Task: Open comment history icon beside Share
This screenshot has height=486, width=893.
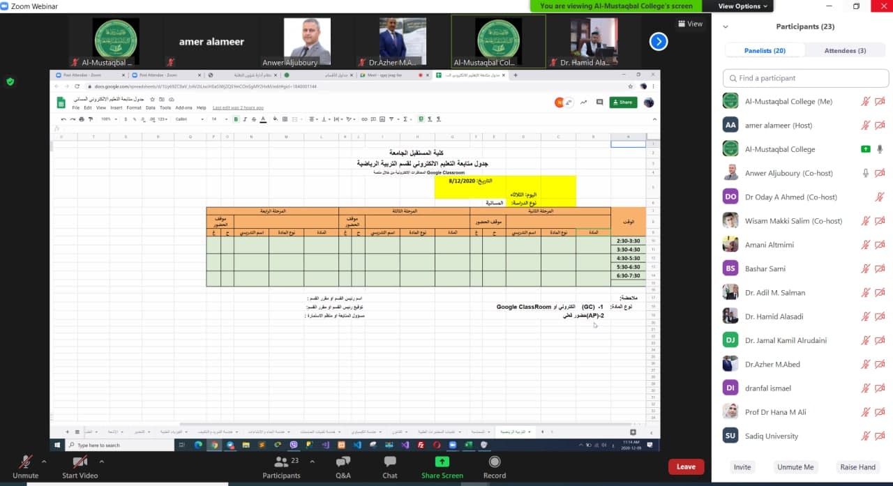Action: pos(599,102)
